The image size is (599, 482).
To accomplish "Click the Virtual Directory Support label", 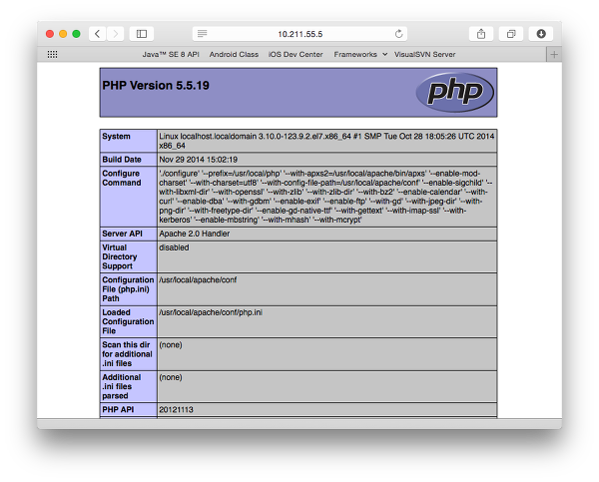I will pos(120,256).
